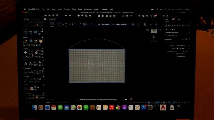Click the hatch scale value field
Screen dimensions: 214x120
coord(90,24)
